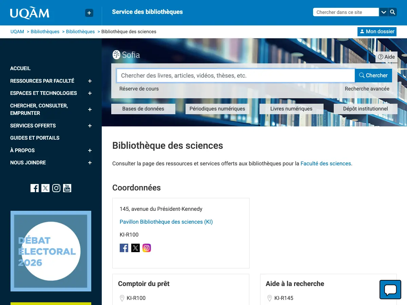Open first Bibliothèques breadcrumb link
This screenshot has width=407, height=305.
(45, 32)
